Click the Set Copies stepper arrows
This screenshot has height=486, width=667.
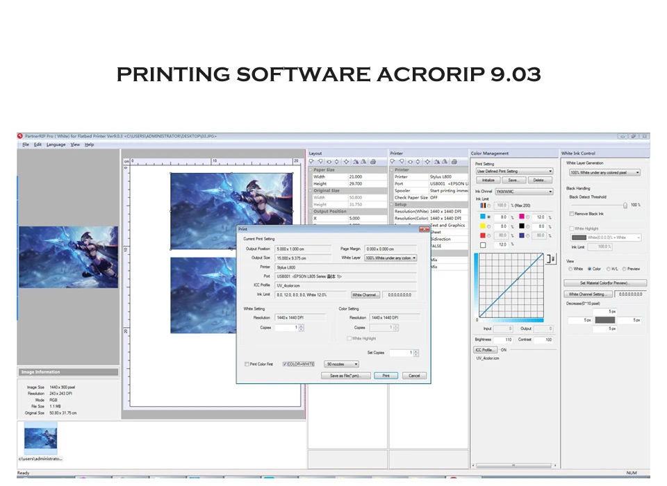(x=416, y=353)
